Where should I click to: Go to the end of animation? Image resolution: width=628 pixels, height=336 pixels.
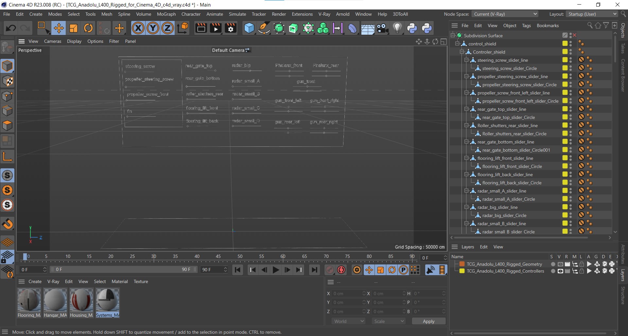(314, 270)
